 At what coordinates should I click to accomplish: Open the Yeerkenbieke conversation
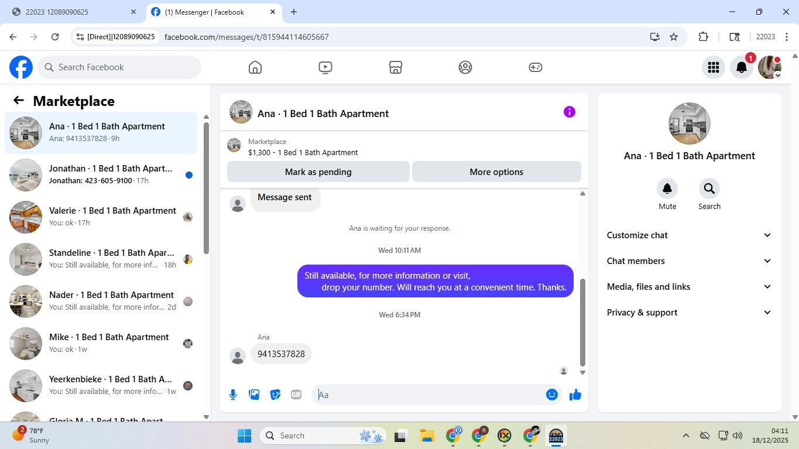(101, 386)
